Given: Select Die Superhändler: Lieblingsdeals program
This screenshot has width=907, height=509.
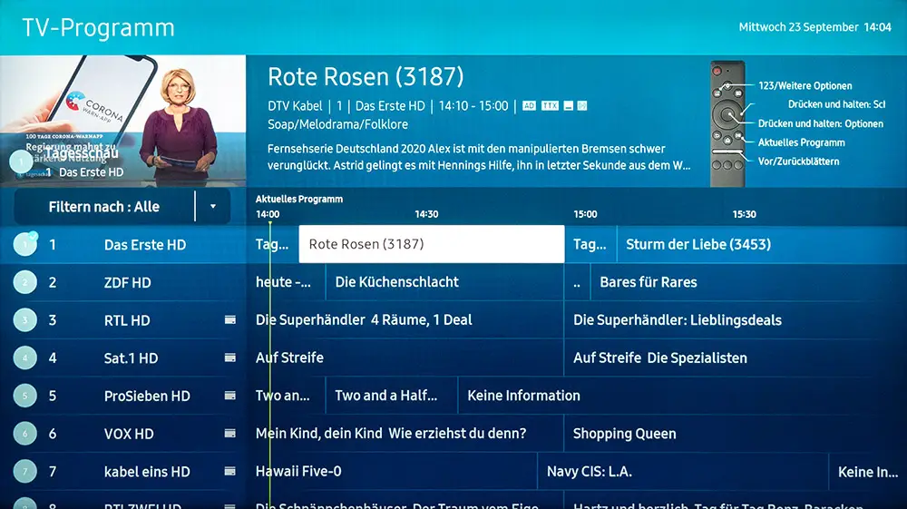Looking at the screenshot, I should tap(736, 320).
